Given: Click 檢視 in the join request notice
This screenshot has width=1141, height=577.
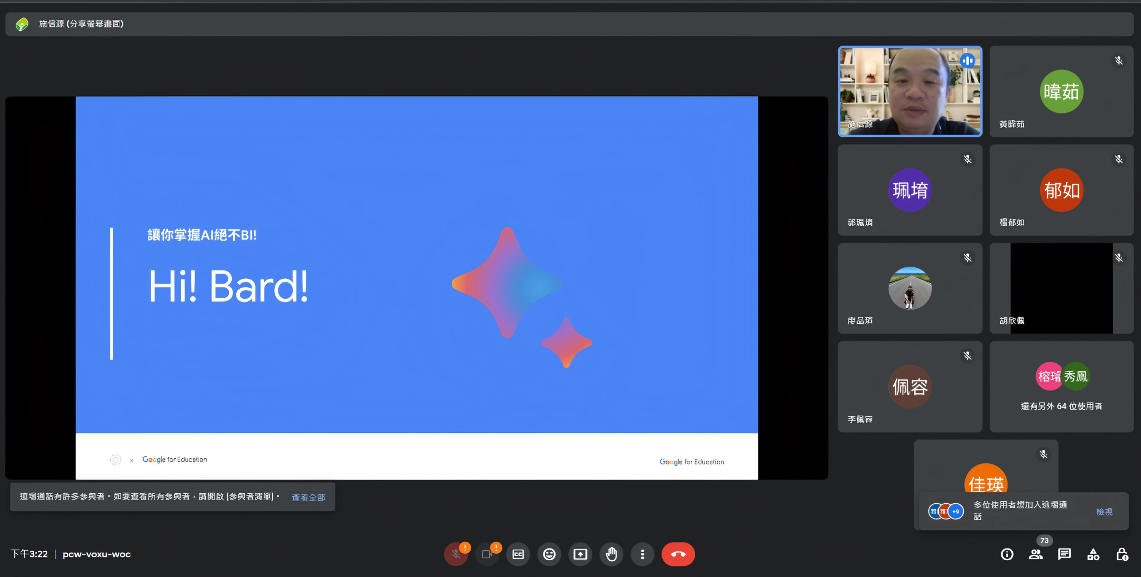Looking at the screenshot, I should pyautogui.click(x=1104, y=512).
